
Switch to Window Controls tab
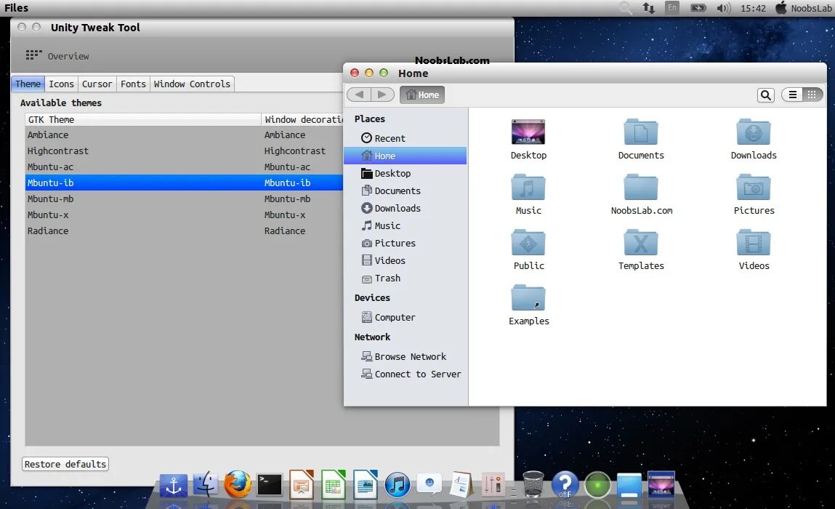pyautogui.click(x=193, y=84)
